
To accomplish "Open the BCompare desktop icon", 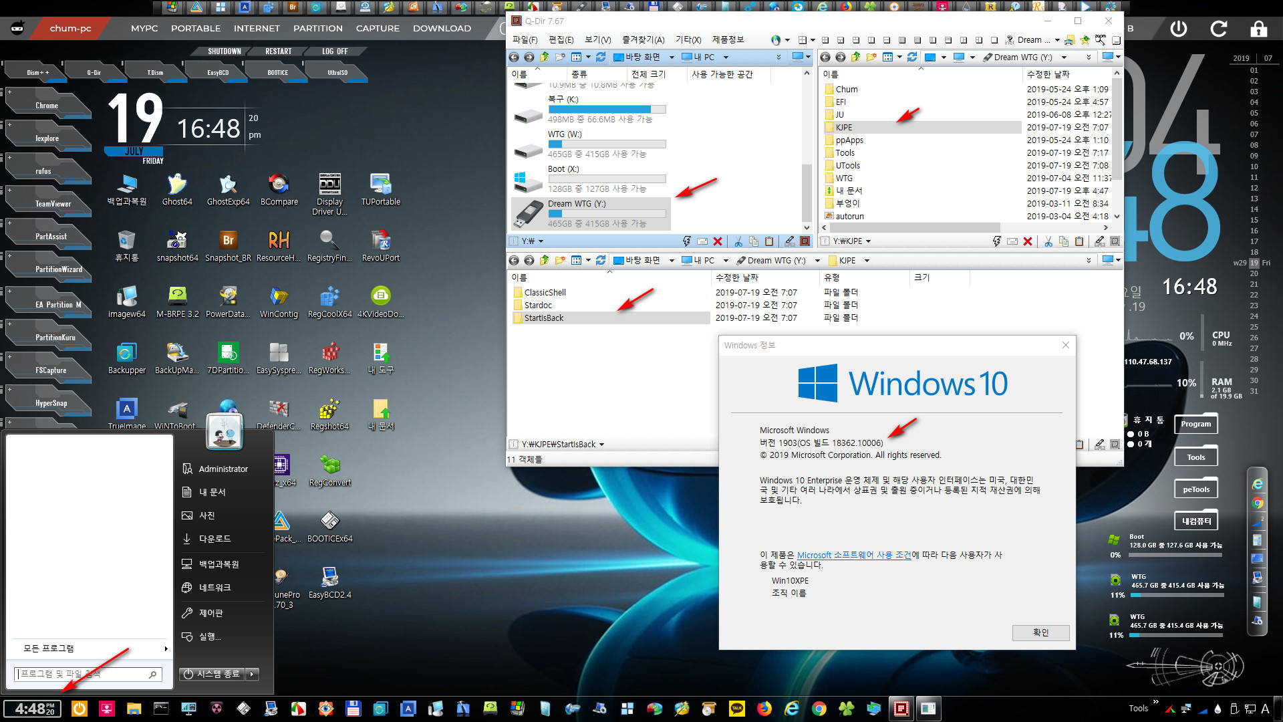I will tap(279, 189).
